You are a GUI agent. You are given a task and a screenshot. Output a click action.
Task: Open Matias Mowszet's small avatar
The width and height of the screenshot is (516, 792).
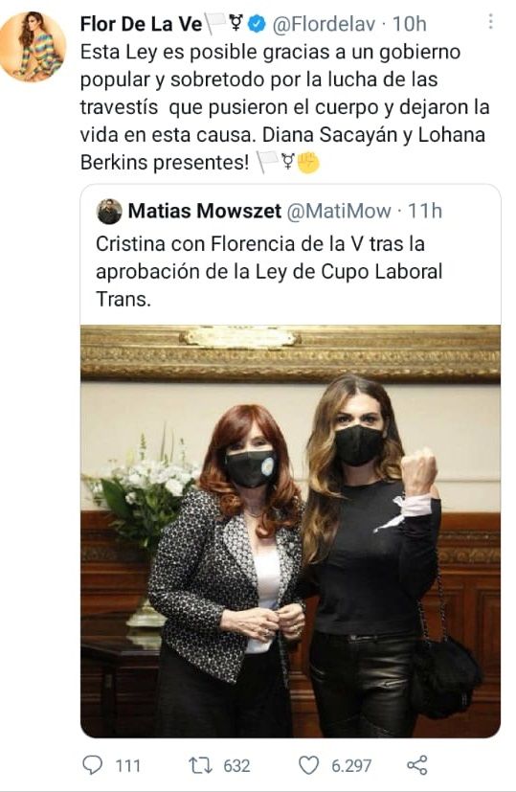click(x=109, y=211)
